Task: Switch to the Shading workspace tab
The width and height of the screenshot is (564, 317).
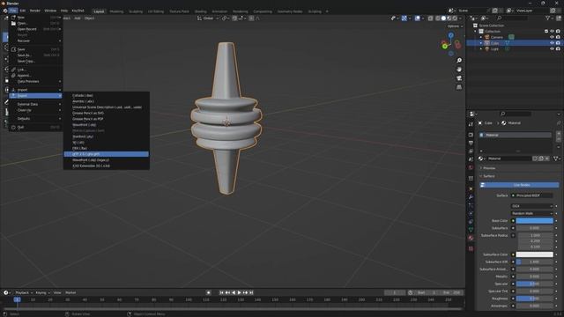Action: pyautogui.click(x=200, y=11)
